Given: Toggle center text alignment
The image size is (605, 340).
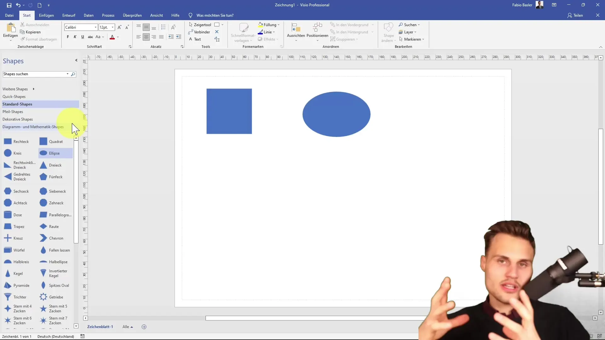Looking at the screenshot, I should click(x=146, y=37).
